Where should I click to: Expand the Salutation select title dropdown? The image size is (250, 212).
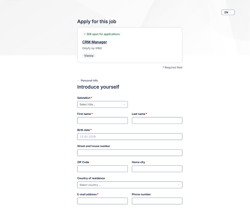tap(102, 104)
